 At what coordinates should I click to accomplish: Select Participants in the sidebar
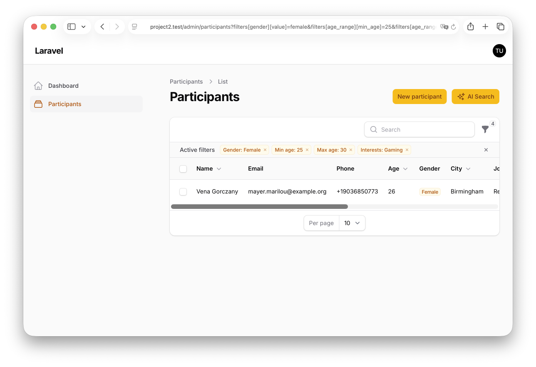coord(65,104)
